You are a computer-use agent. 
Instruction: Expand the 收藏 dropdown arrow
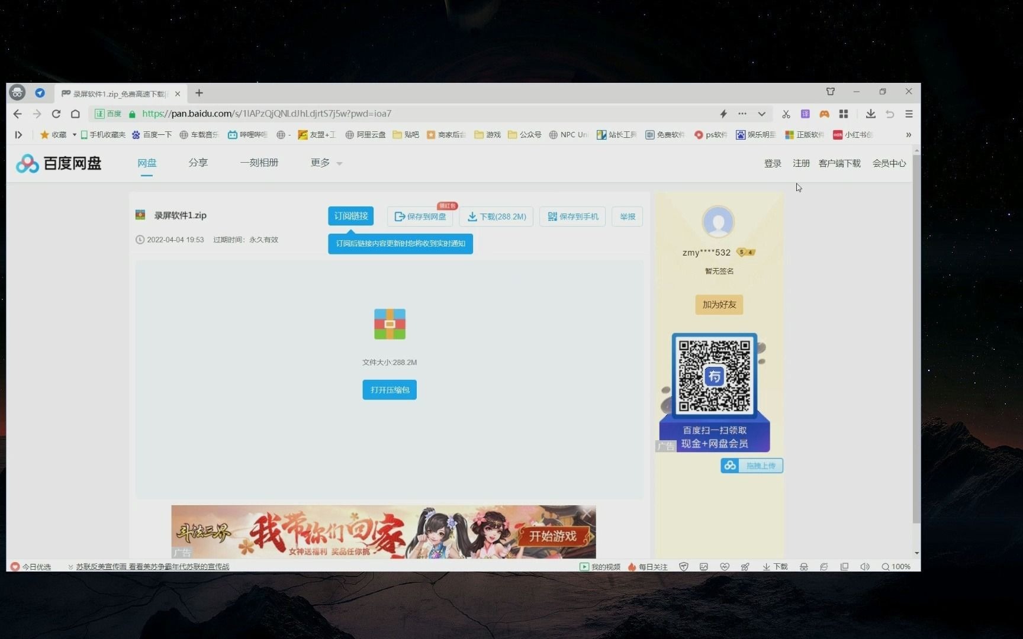click(x=74, y=135)
